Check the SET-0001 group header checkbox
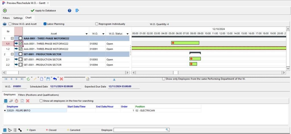Image resolution: width=291 pixels, height=134 pixels. pyautogui.click(x=20, y=54)
